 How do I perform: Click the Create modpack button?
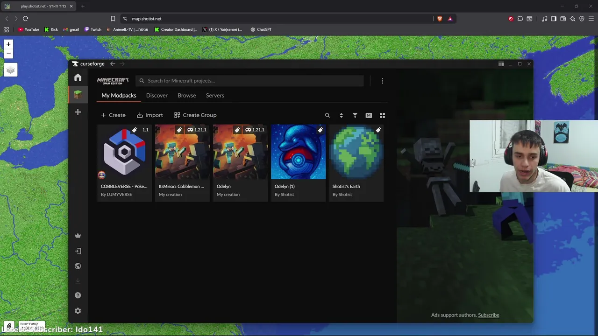click(x=113, y=115)
